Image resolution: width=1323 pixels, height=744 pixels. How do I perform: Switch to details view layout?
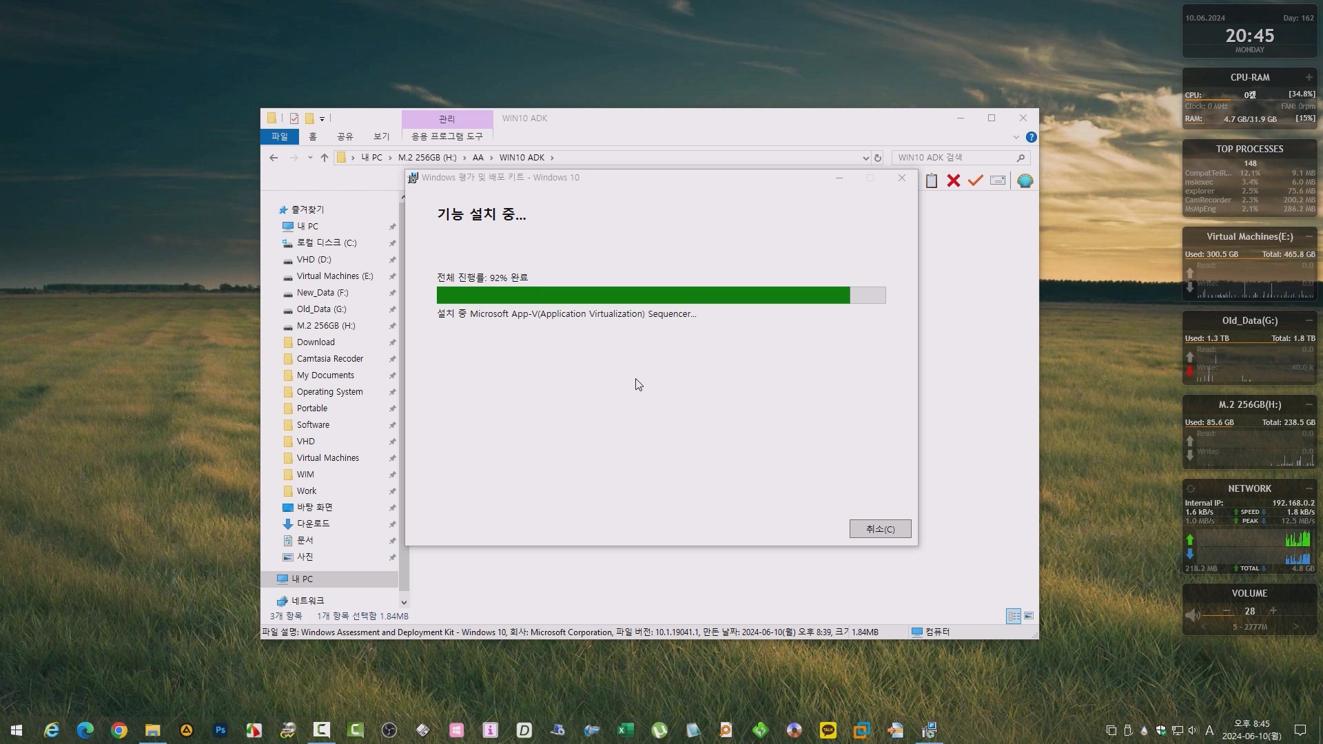point(1014,616)
